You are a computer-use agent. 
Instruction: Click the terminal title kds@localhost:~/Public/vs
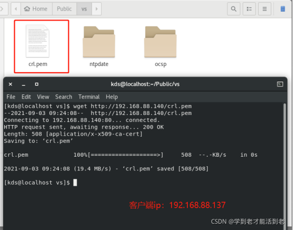[x=145, y=84]
